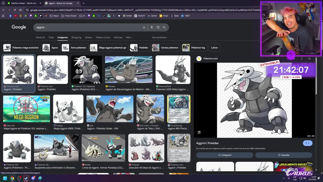This screenshot has height=182, width=323.
Task: Open the Notas bookmark
Action: 164,16
